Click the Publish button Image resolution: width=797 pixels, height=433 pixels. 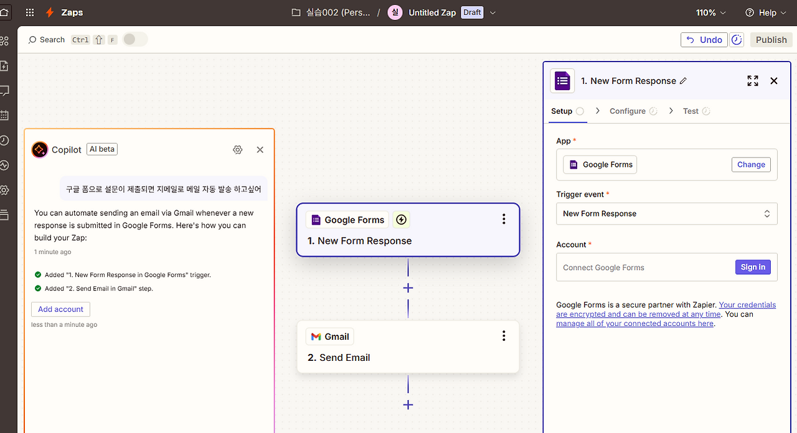pyautogui.click(x=771, y=40)
